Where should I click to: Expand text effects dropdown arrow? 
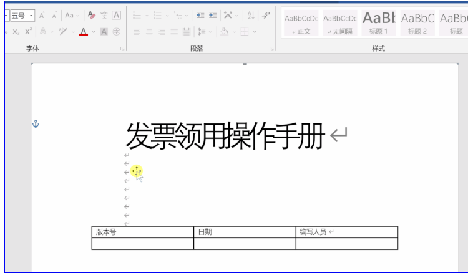click(x=52, y=32)
